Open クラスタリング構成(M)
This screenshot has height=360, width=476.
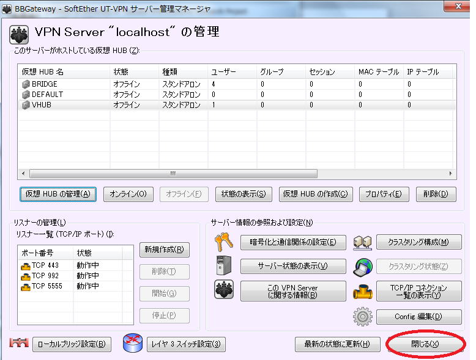click(x=418, y=242)
